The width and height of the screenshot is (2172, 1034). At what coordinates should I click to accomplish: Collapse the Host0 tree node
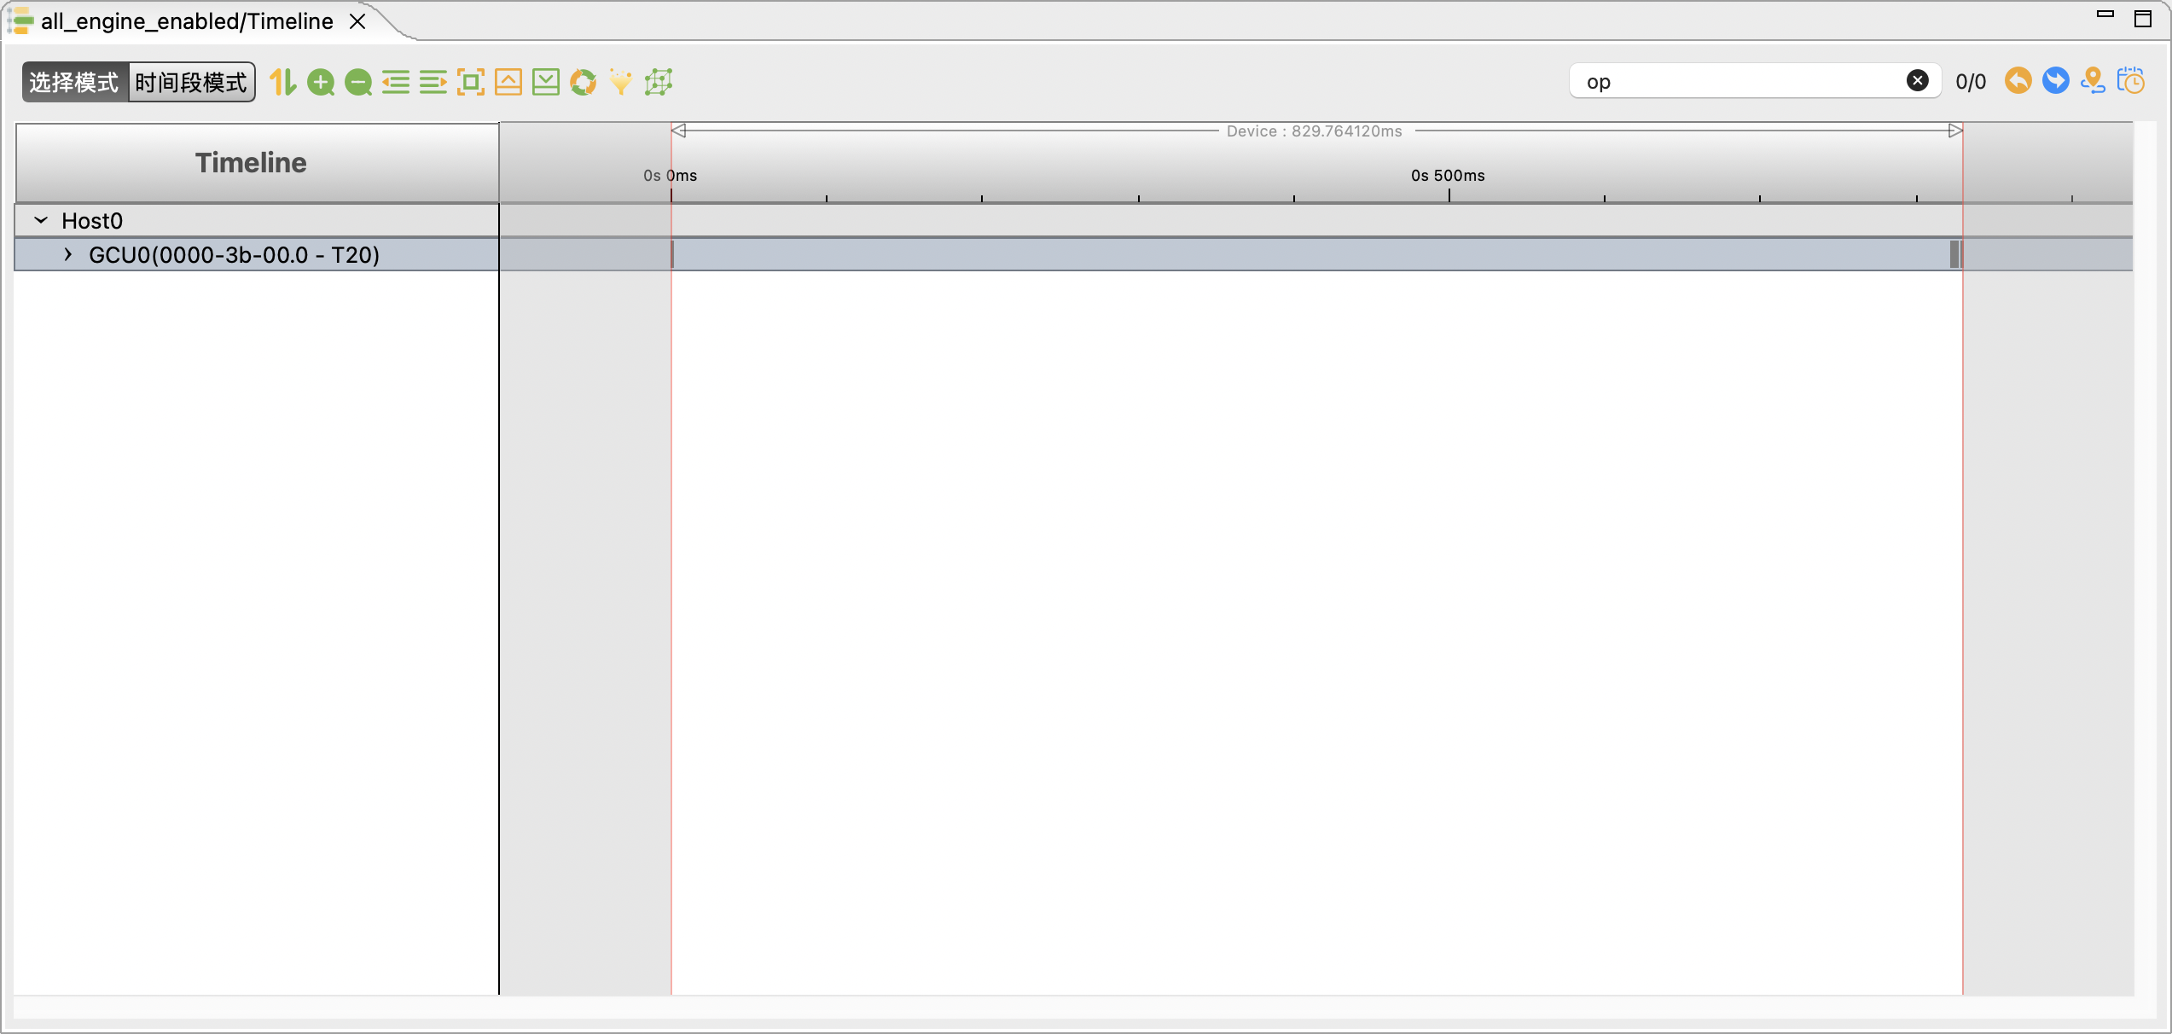point(41,220)
